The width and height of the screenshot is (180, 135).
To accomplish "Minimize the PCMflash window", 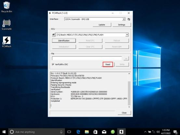I will [113, 13].
